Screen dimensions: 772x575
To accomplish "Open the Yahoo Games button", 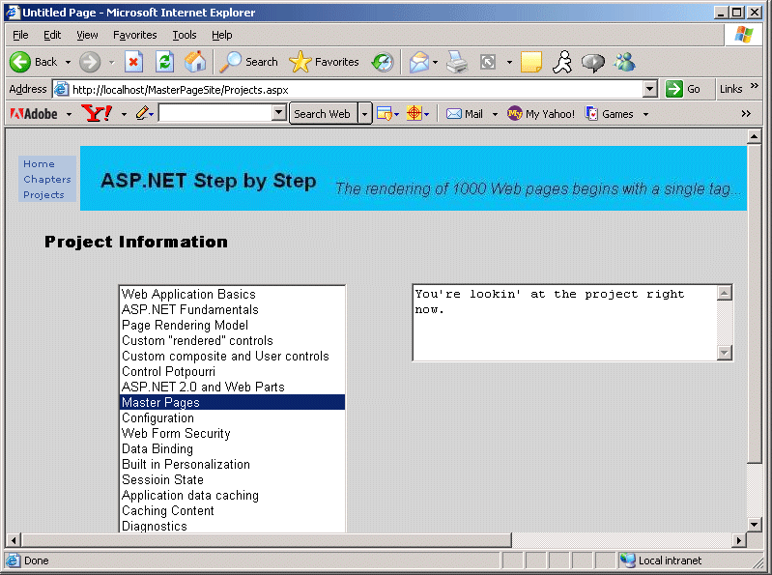I will pyautogui.click(x=610, y=114).
